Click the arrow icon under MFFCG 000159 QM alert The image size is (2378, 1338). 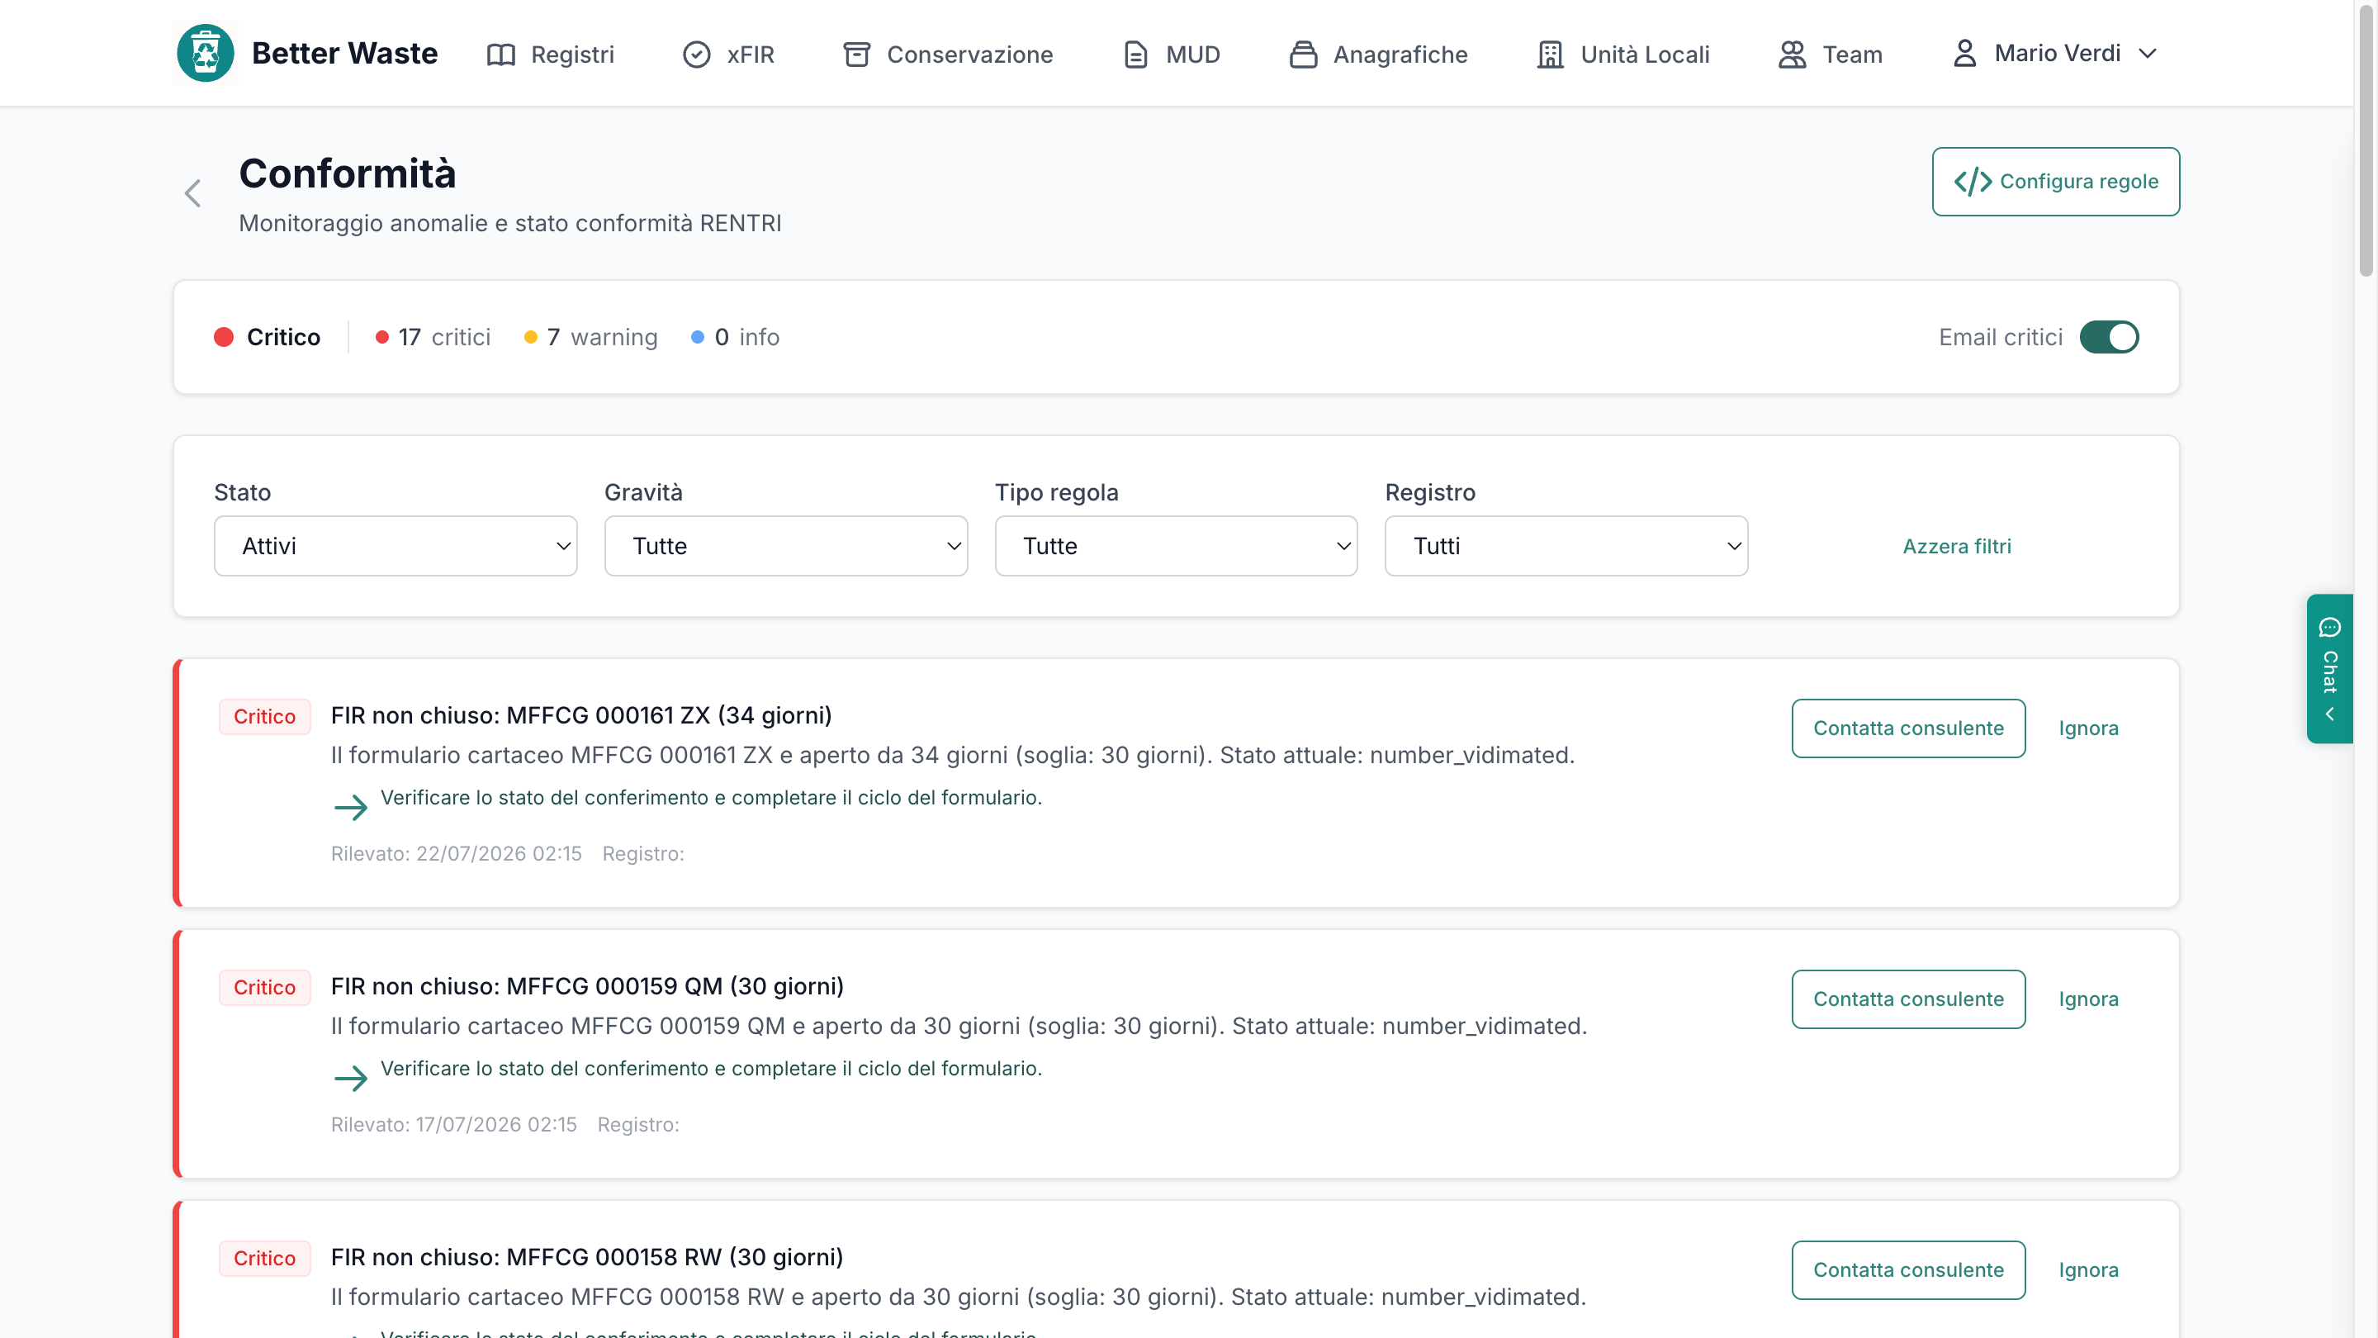click(x=350, y=1079)
